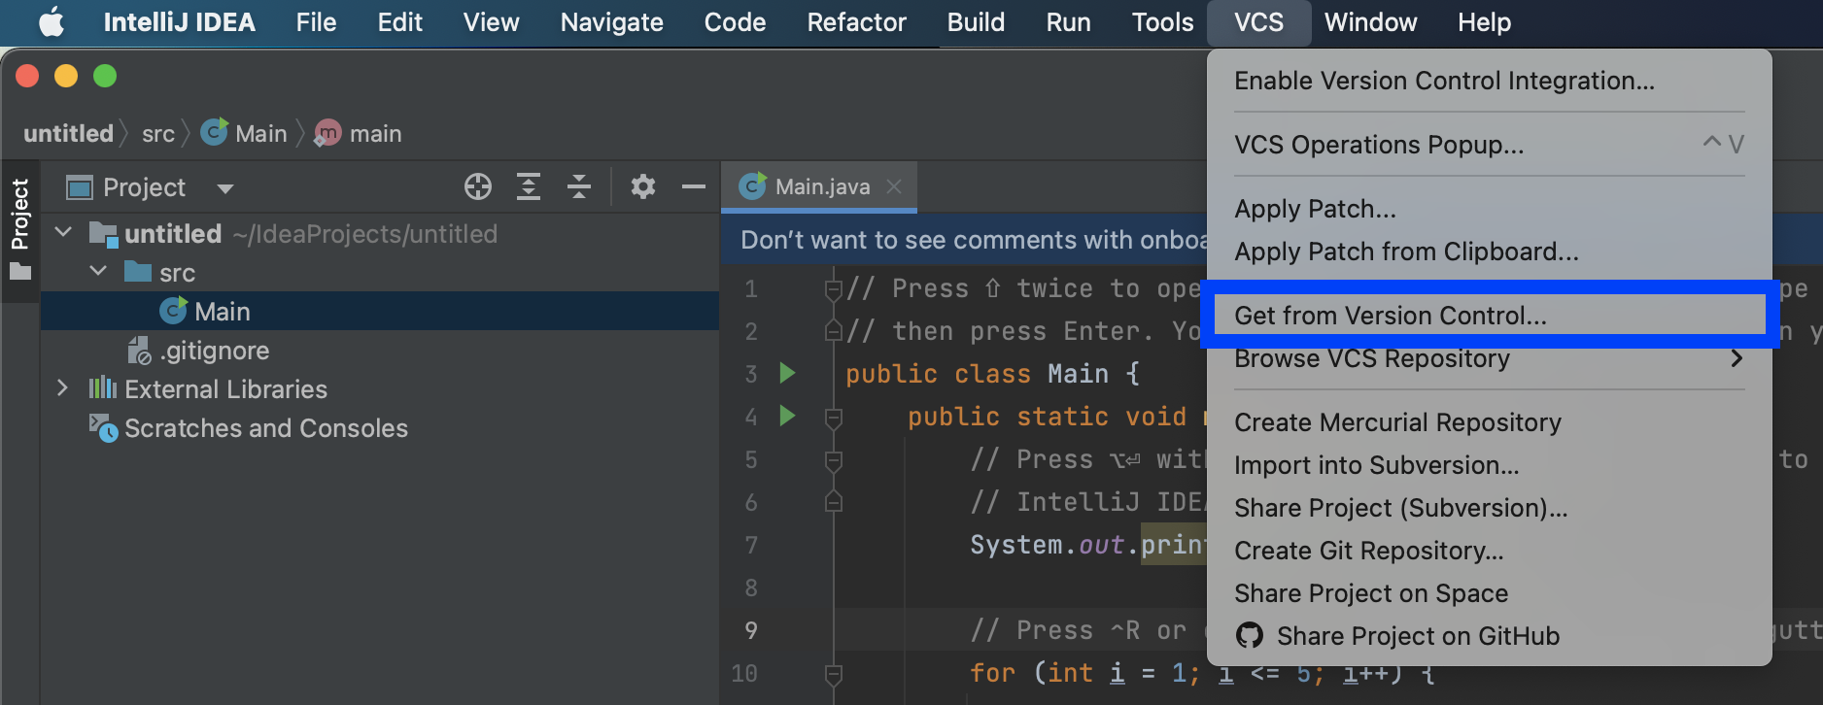Hide the Project panel with minus icon
Screen dimensions: 1823x705
pyautogui.click(x=694, y=186)
